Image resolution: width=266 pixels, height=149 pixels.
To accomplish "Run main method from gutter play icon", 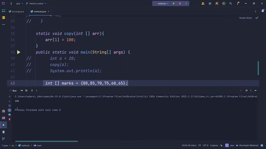I will pos(19,52).
